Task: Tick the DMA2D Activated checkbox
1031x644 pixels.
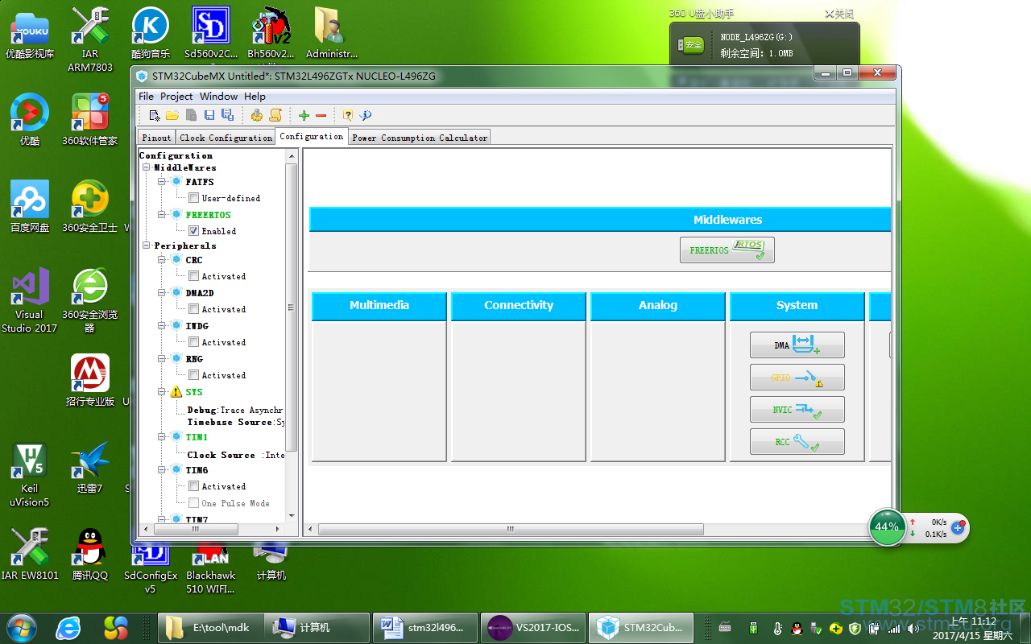Action: coord(193,309)
